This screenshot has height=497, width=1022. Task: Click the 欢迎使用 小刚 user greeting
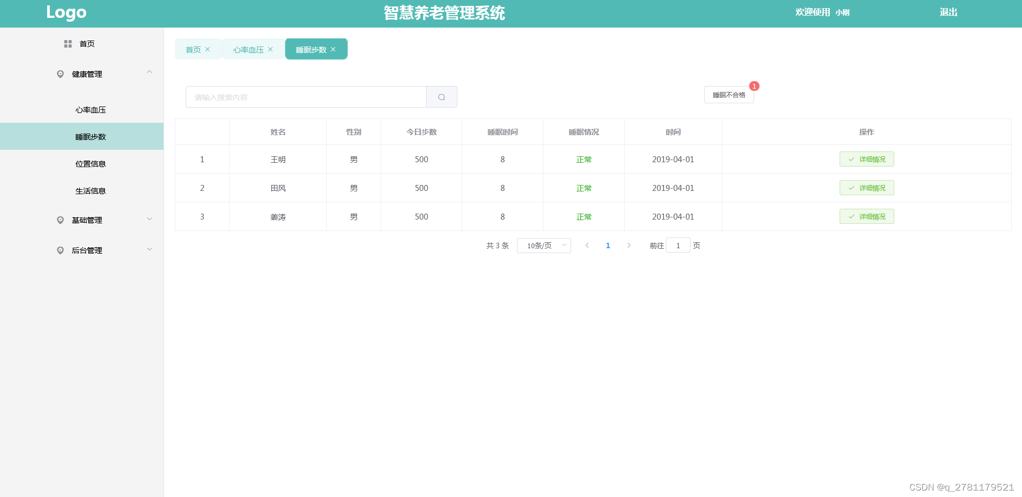click(822, 12)
